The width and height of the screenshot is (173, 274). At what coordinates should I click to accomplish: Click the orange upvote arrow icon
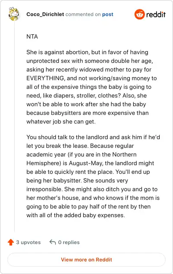pyautogui.click(x=11, y=242)
